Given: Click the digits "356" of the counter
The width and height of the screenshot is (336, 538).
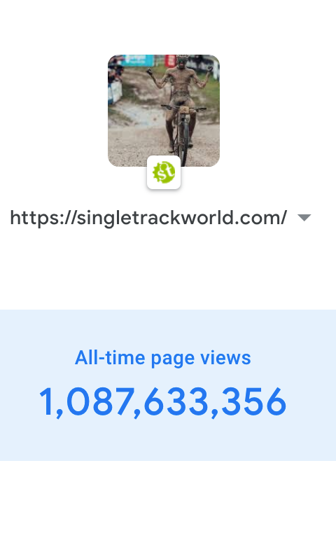Looking at the screenshot, I should (253, 401).
